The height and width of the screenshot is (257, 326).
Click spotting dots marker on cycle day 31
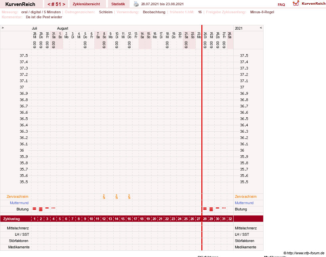point(224,208)
